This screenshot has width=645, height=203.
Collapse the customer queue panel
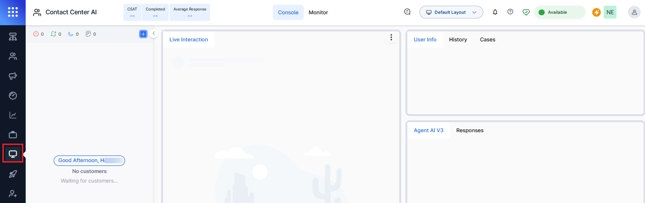tap(154, 34)
